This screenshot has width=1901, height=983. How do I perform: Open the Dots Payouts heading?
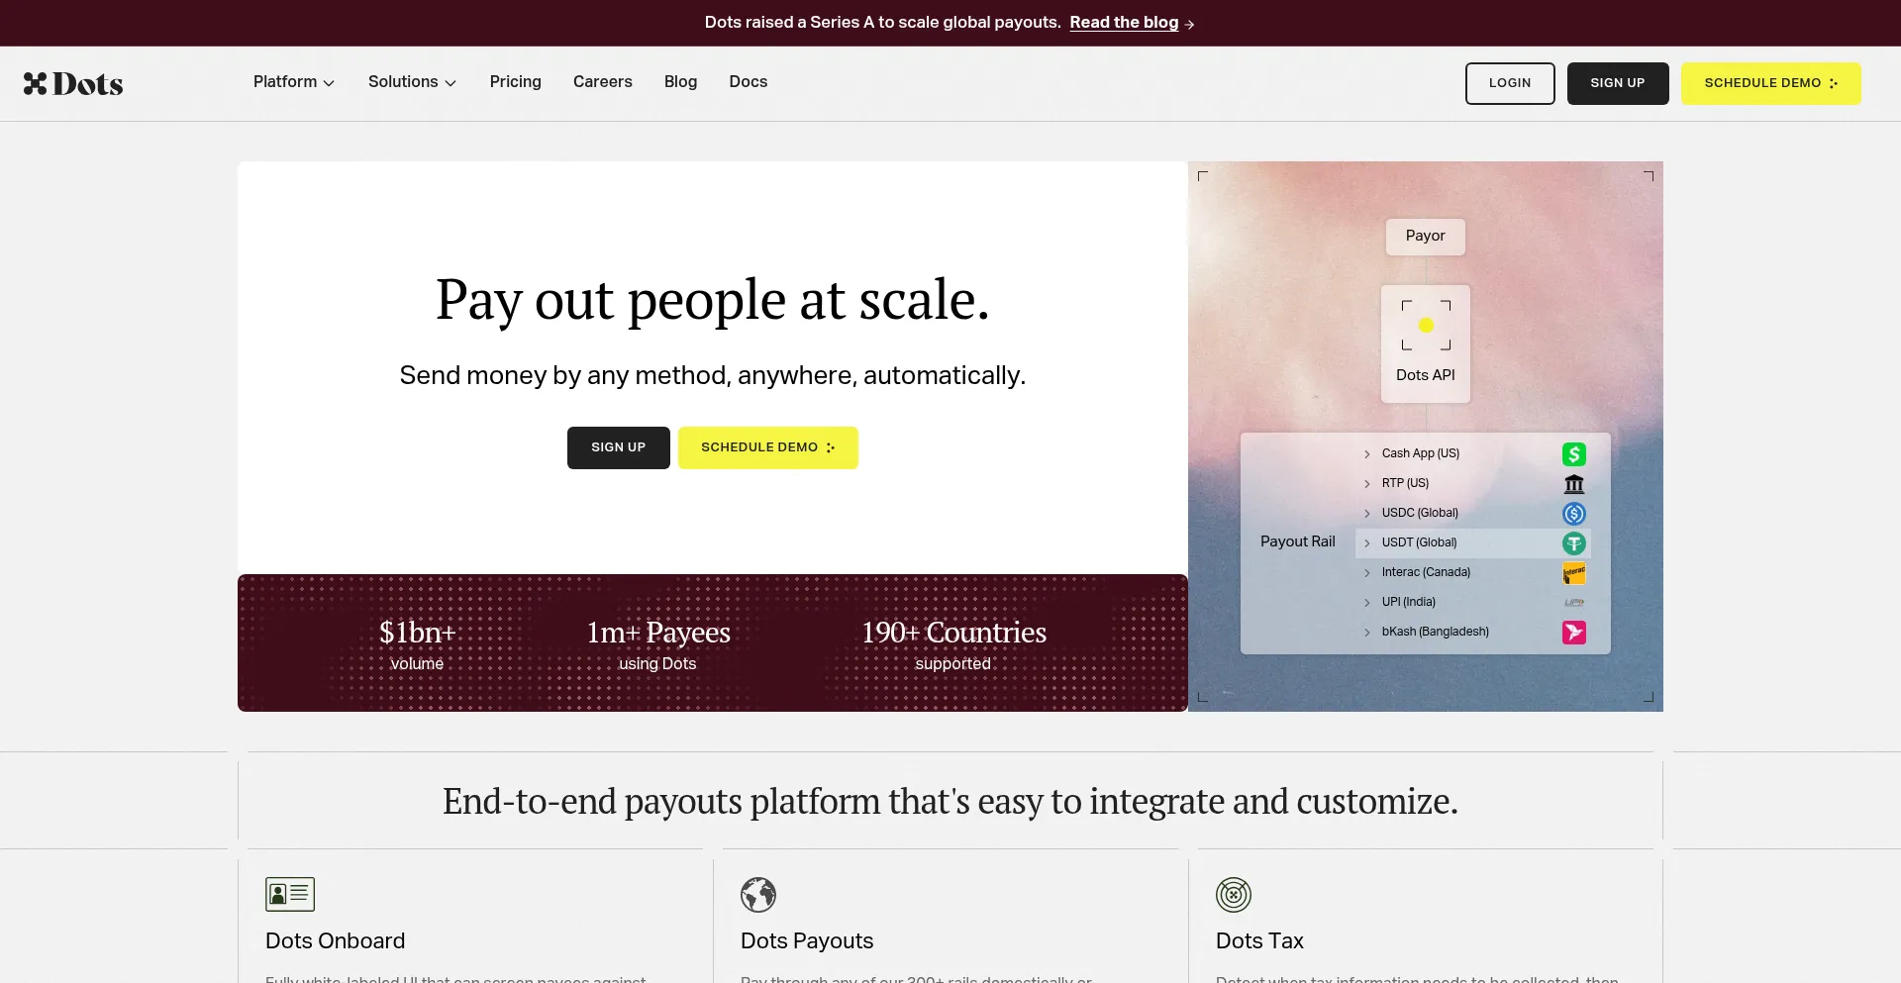coord(807,941)
